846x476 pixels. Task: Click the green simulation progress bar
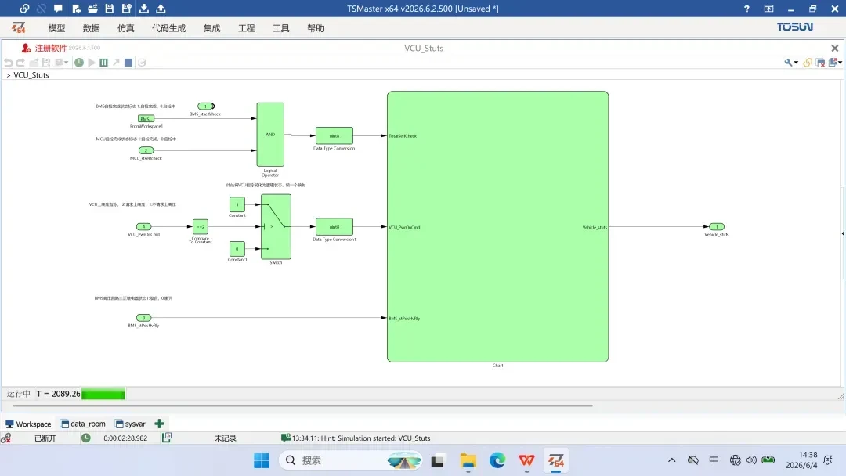click(x=103, y=394)
